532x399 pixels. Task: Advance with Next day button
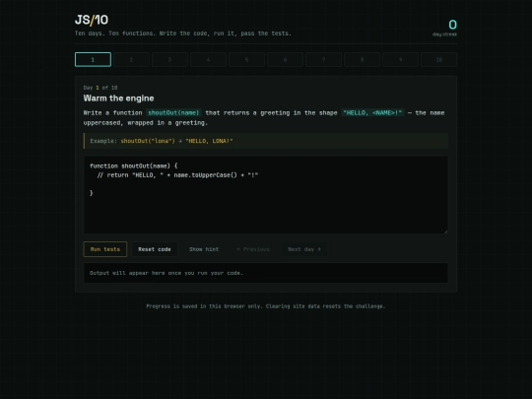pyautogui.click(x=304, y=249)
